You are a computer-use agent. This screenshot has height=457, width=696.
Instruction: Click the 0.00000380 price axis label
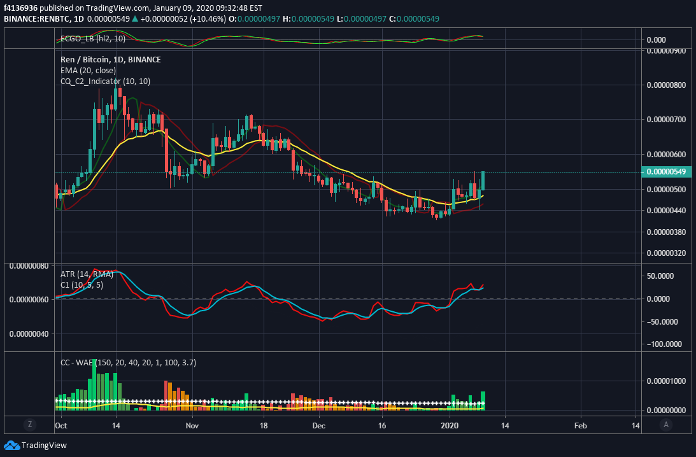click(x=666, y=232)
